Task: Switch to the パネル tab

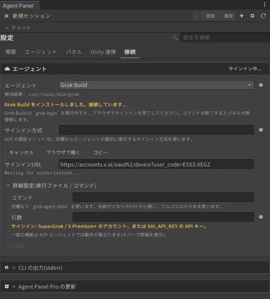Action: (x=74, y=52)
